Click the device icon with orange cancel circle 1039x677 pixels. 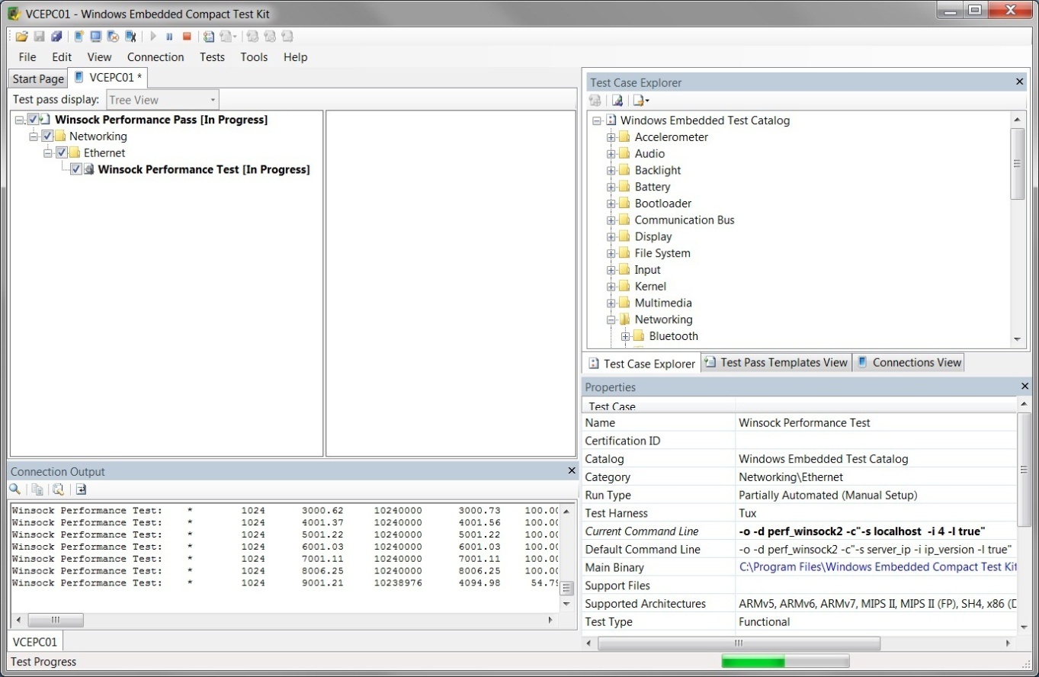click(113, 36)
